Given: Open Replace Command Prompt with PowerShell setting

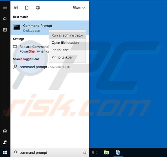Looking at the screenshot, I should [x=31, y=49].
